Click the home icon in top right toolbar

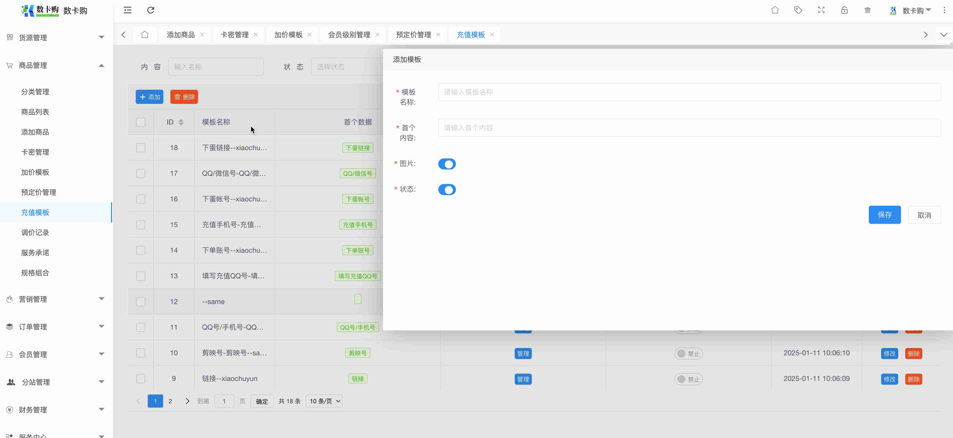[x=775, y=10]
